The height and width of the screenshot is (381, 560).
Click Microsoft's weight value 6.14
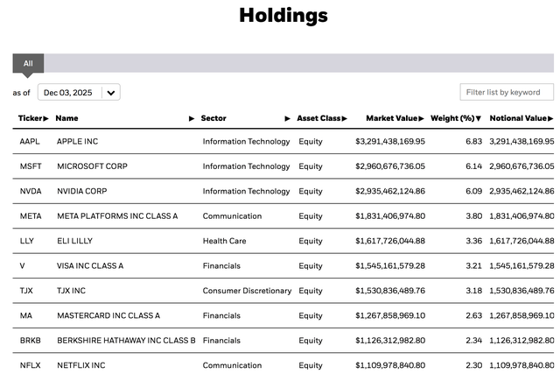pos(473,166)
